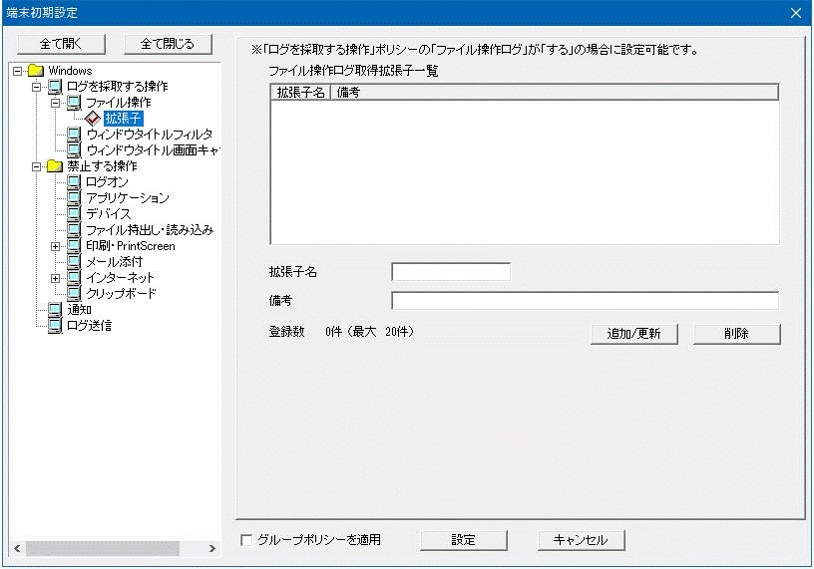Click the キャンセル button
Image resolution: width=814 pixels, height=569 pixels.
click(581, 540)
